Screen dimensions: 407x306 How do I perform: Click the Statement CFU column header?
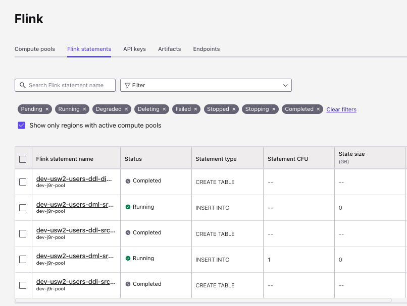point(299,158)
